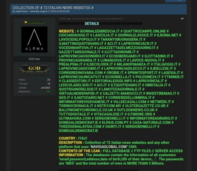
Task: Open the ALPHA avatar image
Action: pos(34,39)
